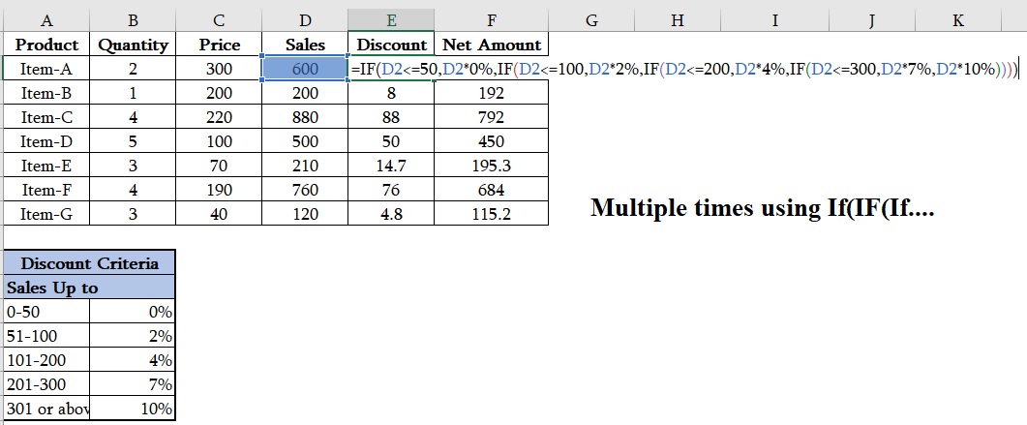Select the Item-G cell

[x=46, y=214]
